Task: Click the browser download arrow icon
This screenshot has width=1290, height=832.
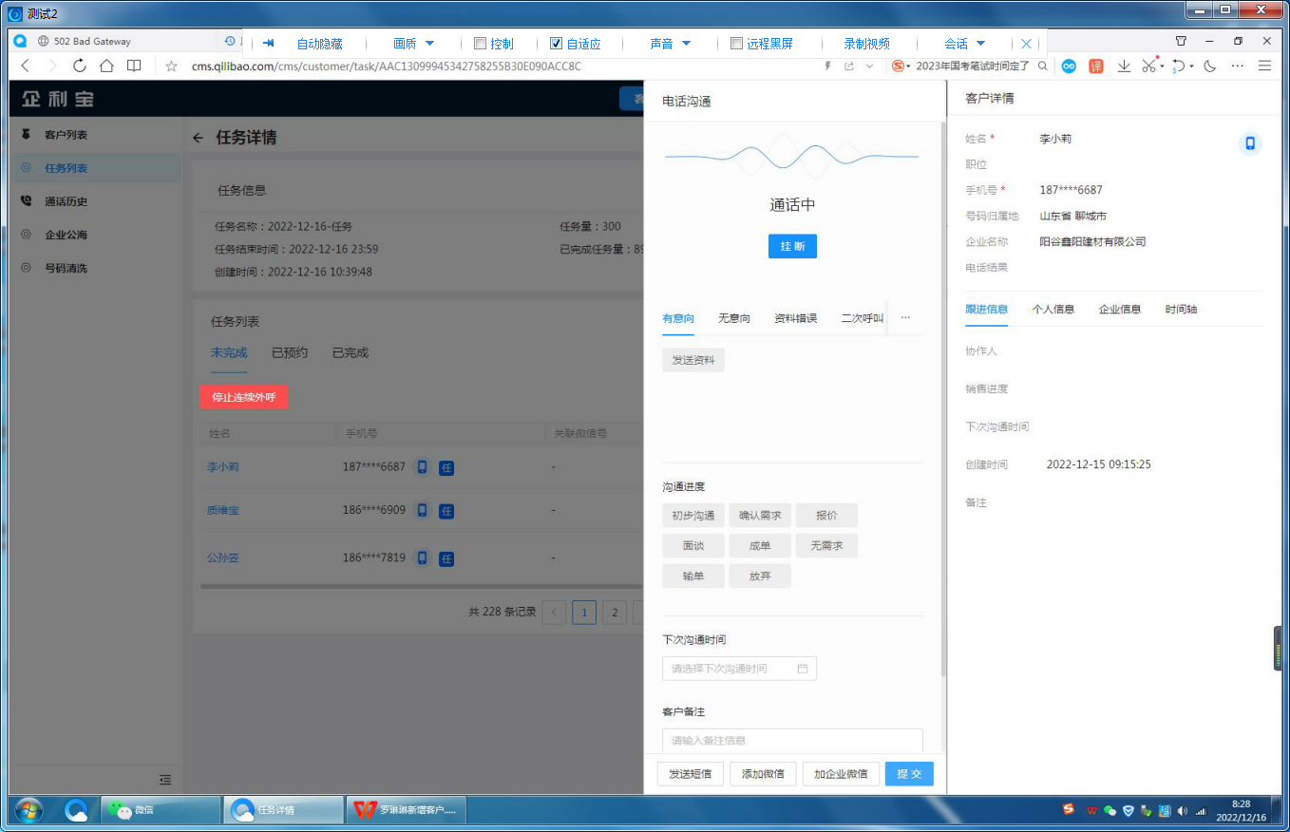Action: click(x=1124, y=66)
